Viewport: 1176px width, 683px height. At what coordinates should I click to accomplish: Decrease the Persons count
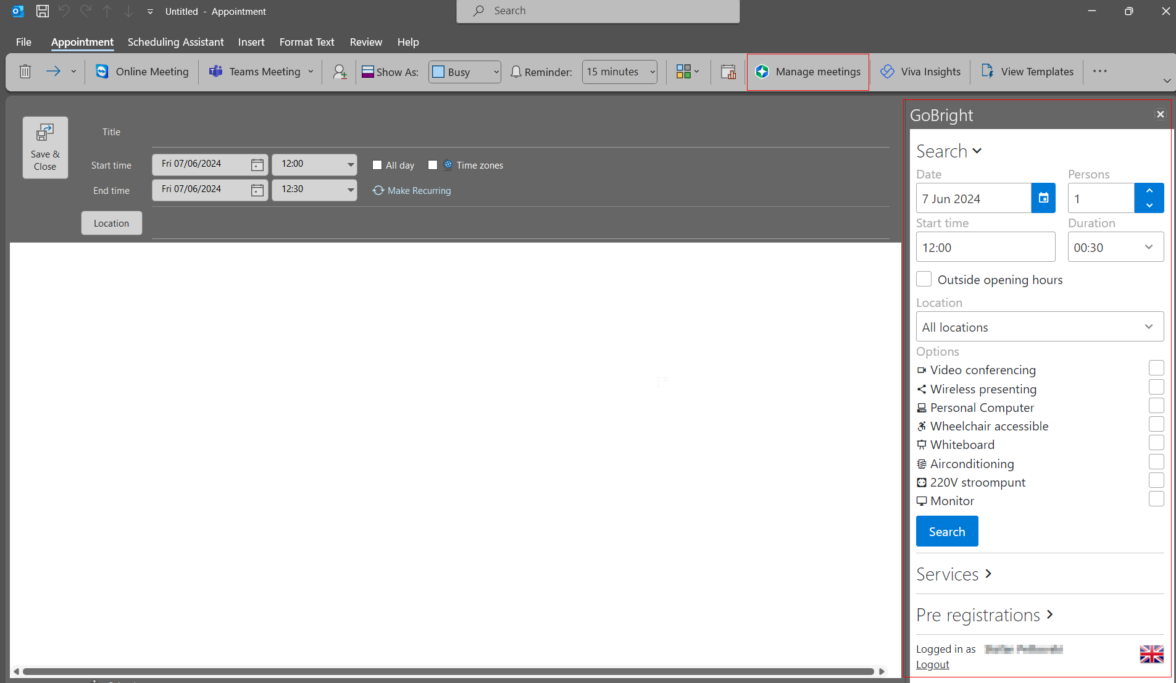pos(1149,206)
